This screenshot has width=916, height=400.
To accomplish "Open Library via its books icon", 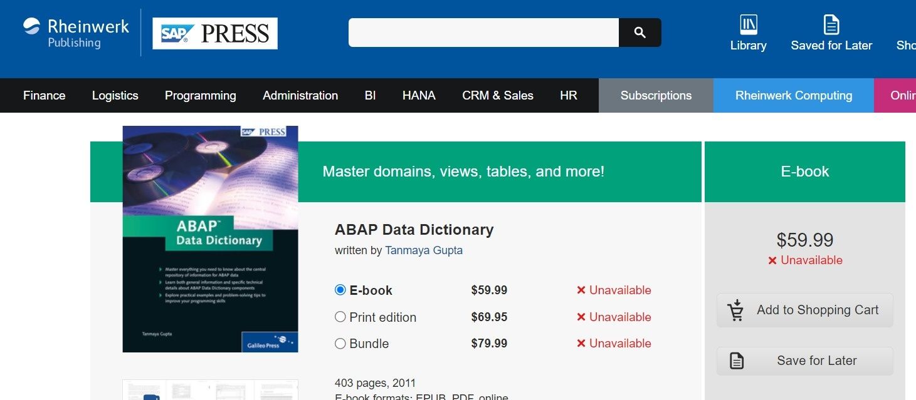I will point(748,25).
